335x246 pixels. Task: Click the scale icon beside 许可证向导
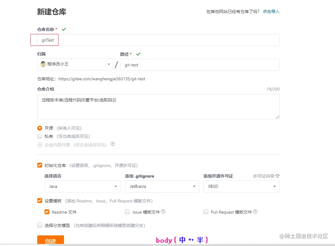pos(277,176)
